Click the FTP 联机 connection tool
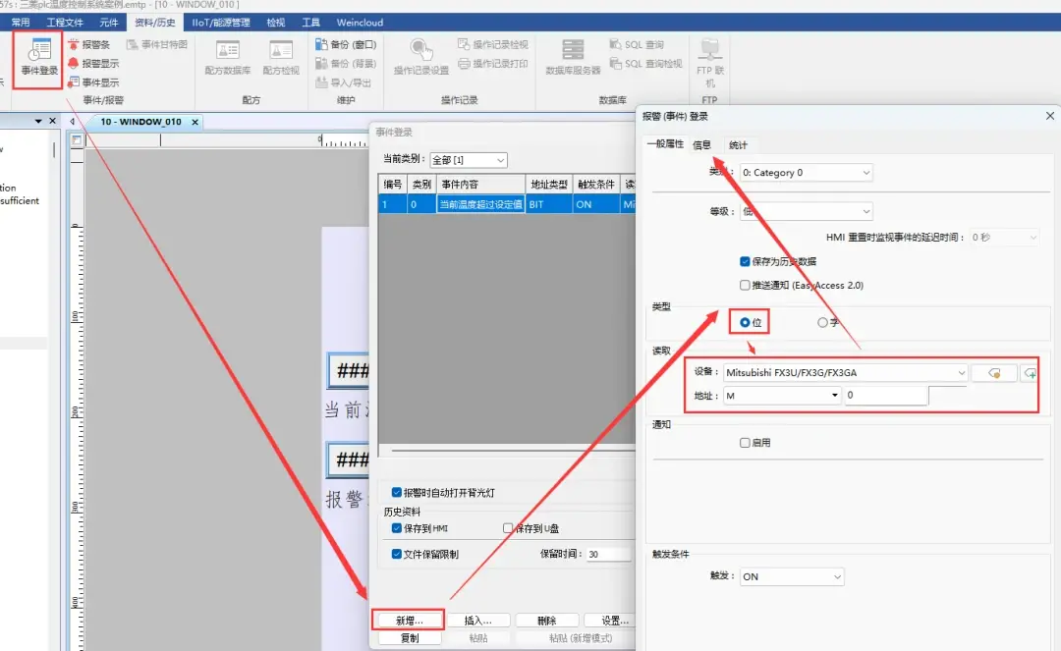The width and height of the screenshot is (1061, 651). tap(710, 62)
